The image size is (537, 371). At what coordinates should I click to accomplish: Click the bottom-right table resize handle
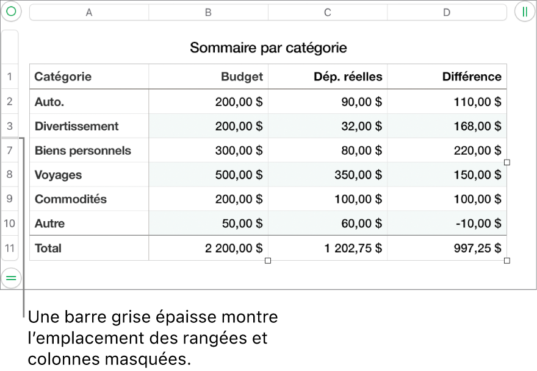click(x=507, y=261)
